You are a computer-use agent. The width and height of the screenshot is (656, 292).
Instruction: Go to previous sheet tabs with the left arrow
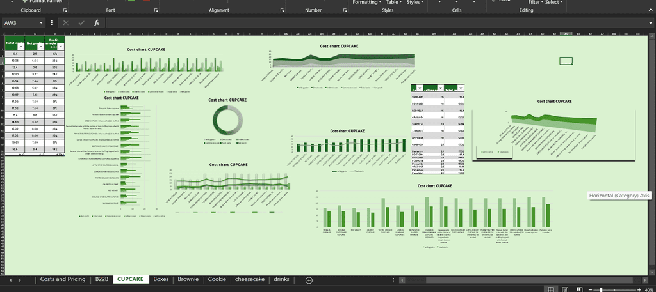pyautogui.click(x=10, y=280)
